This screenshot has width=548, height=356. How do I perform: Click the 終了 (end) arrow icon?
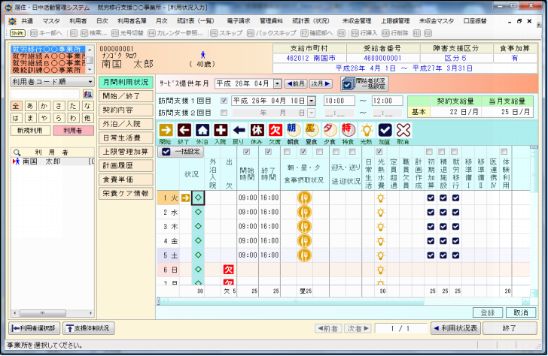(184, 129)
